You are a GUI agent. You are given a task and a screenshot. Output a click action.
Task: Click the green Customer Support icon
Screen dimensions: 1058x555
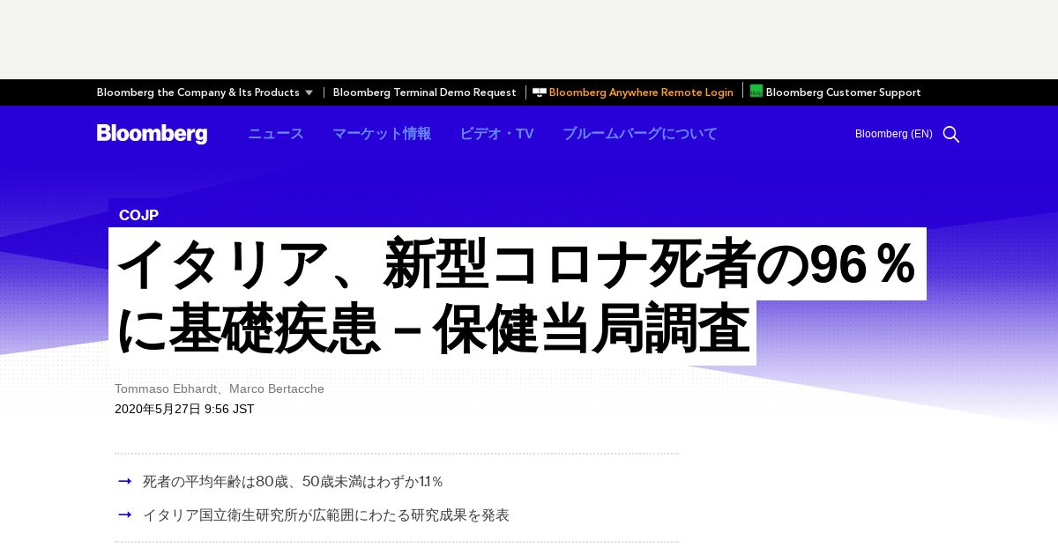click(x=756, y=91)
